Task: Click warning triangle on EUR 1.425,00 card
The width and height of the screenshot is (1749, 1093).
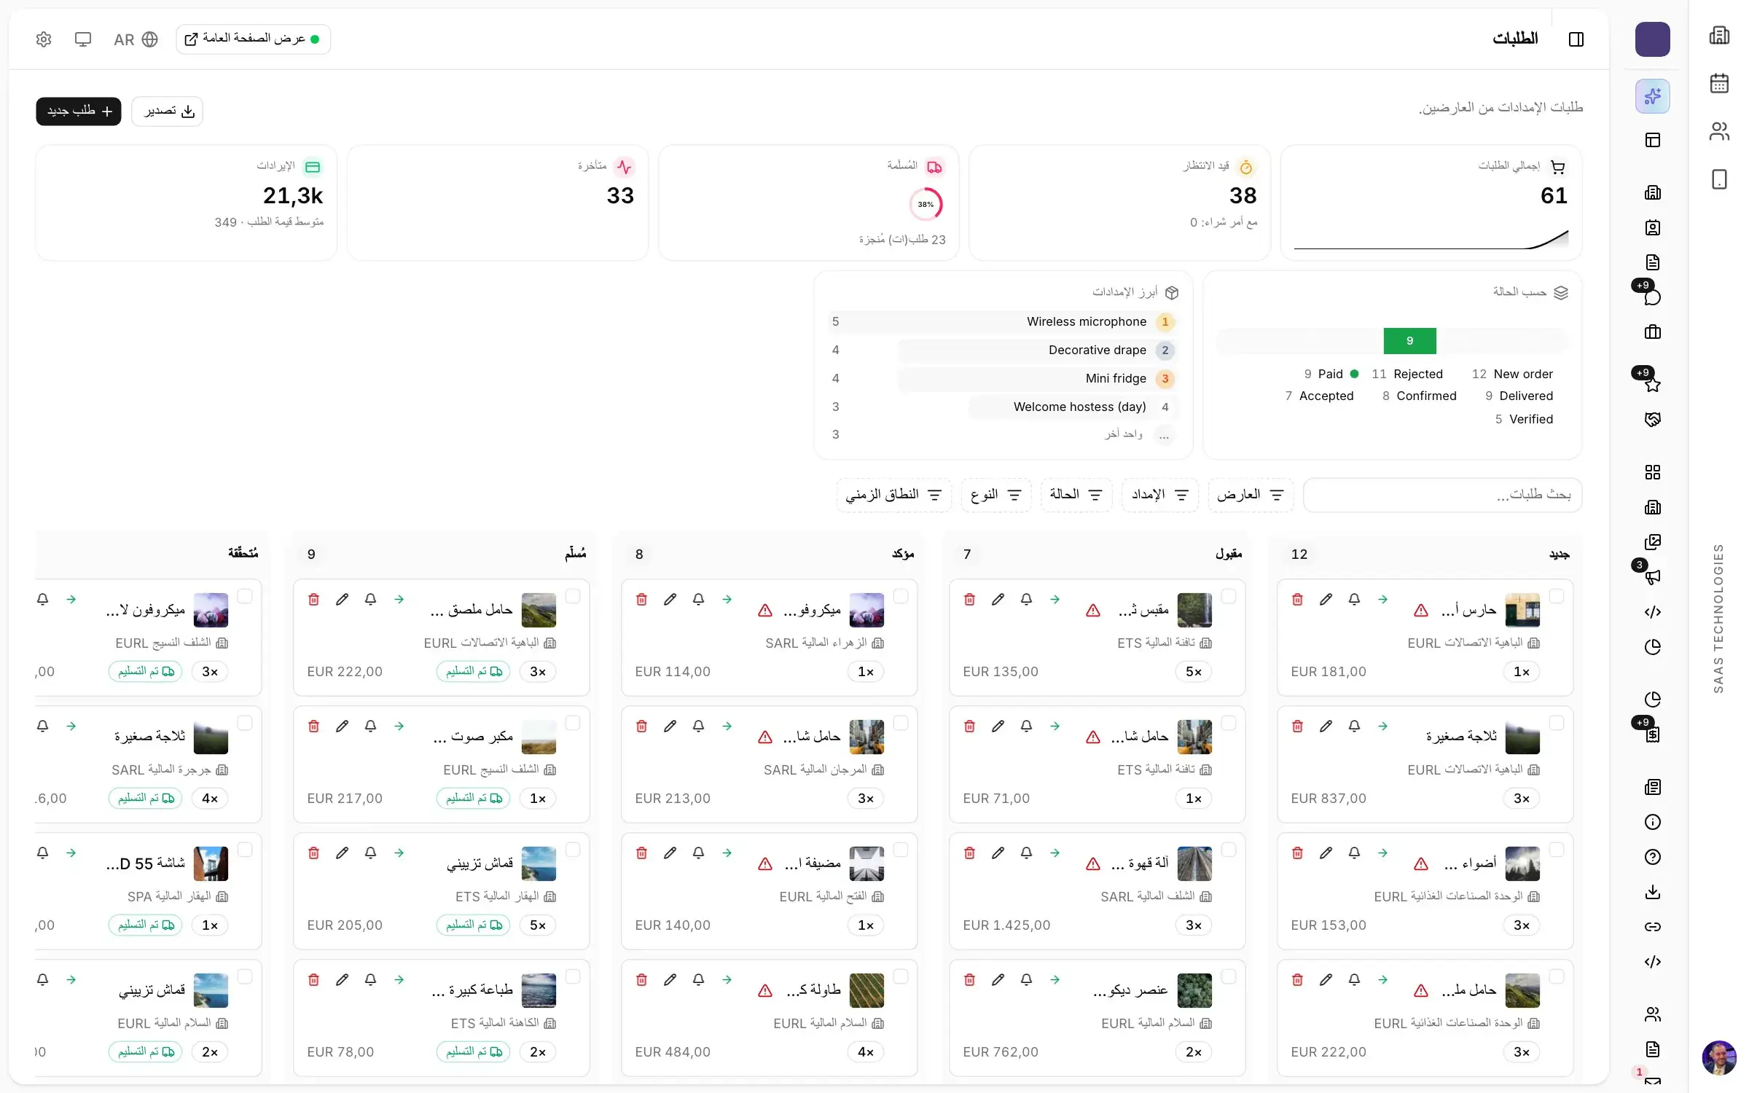Action: tap(1093, 864)
